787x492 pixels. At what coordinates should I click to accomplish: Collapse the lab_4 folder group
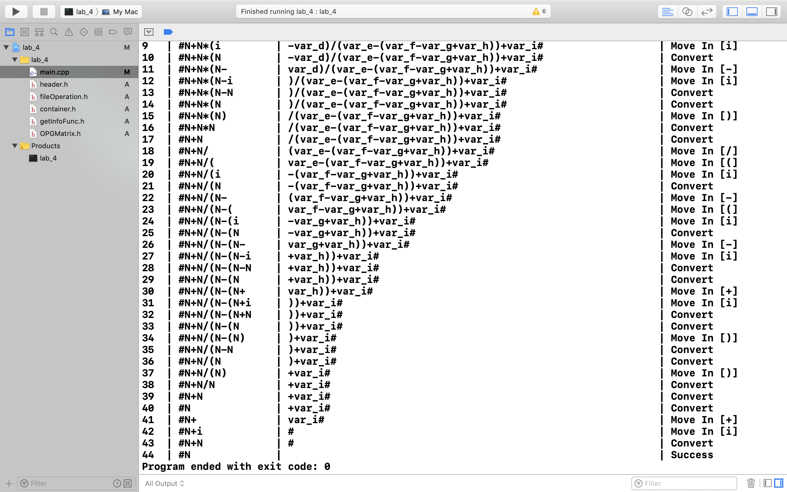coord(15,60)
